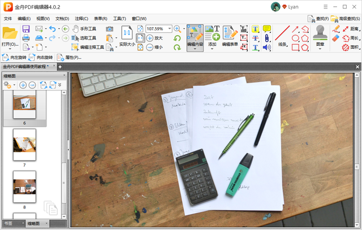Viewport: 362px width, 230px height.
Task: Click Rotate Left (向左旋转) button
Action: [x=14, y=58]
